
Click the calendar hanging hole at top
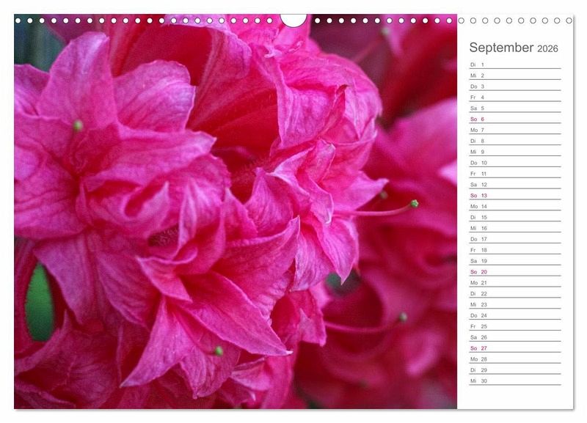[293, 19]
